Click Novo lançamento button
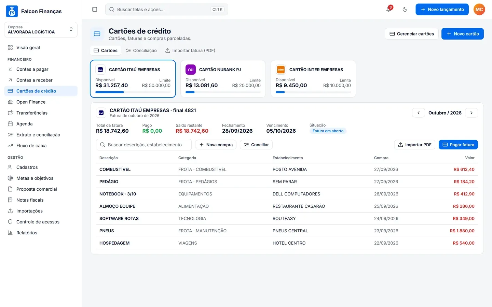Viewport: 492px width, 307px height. point(442,10)
